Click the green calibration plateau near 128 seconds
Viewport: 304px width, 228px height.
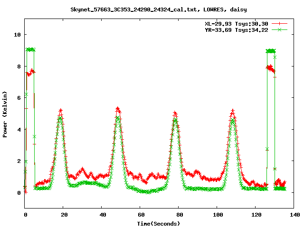click(271, 51)
